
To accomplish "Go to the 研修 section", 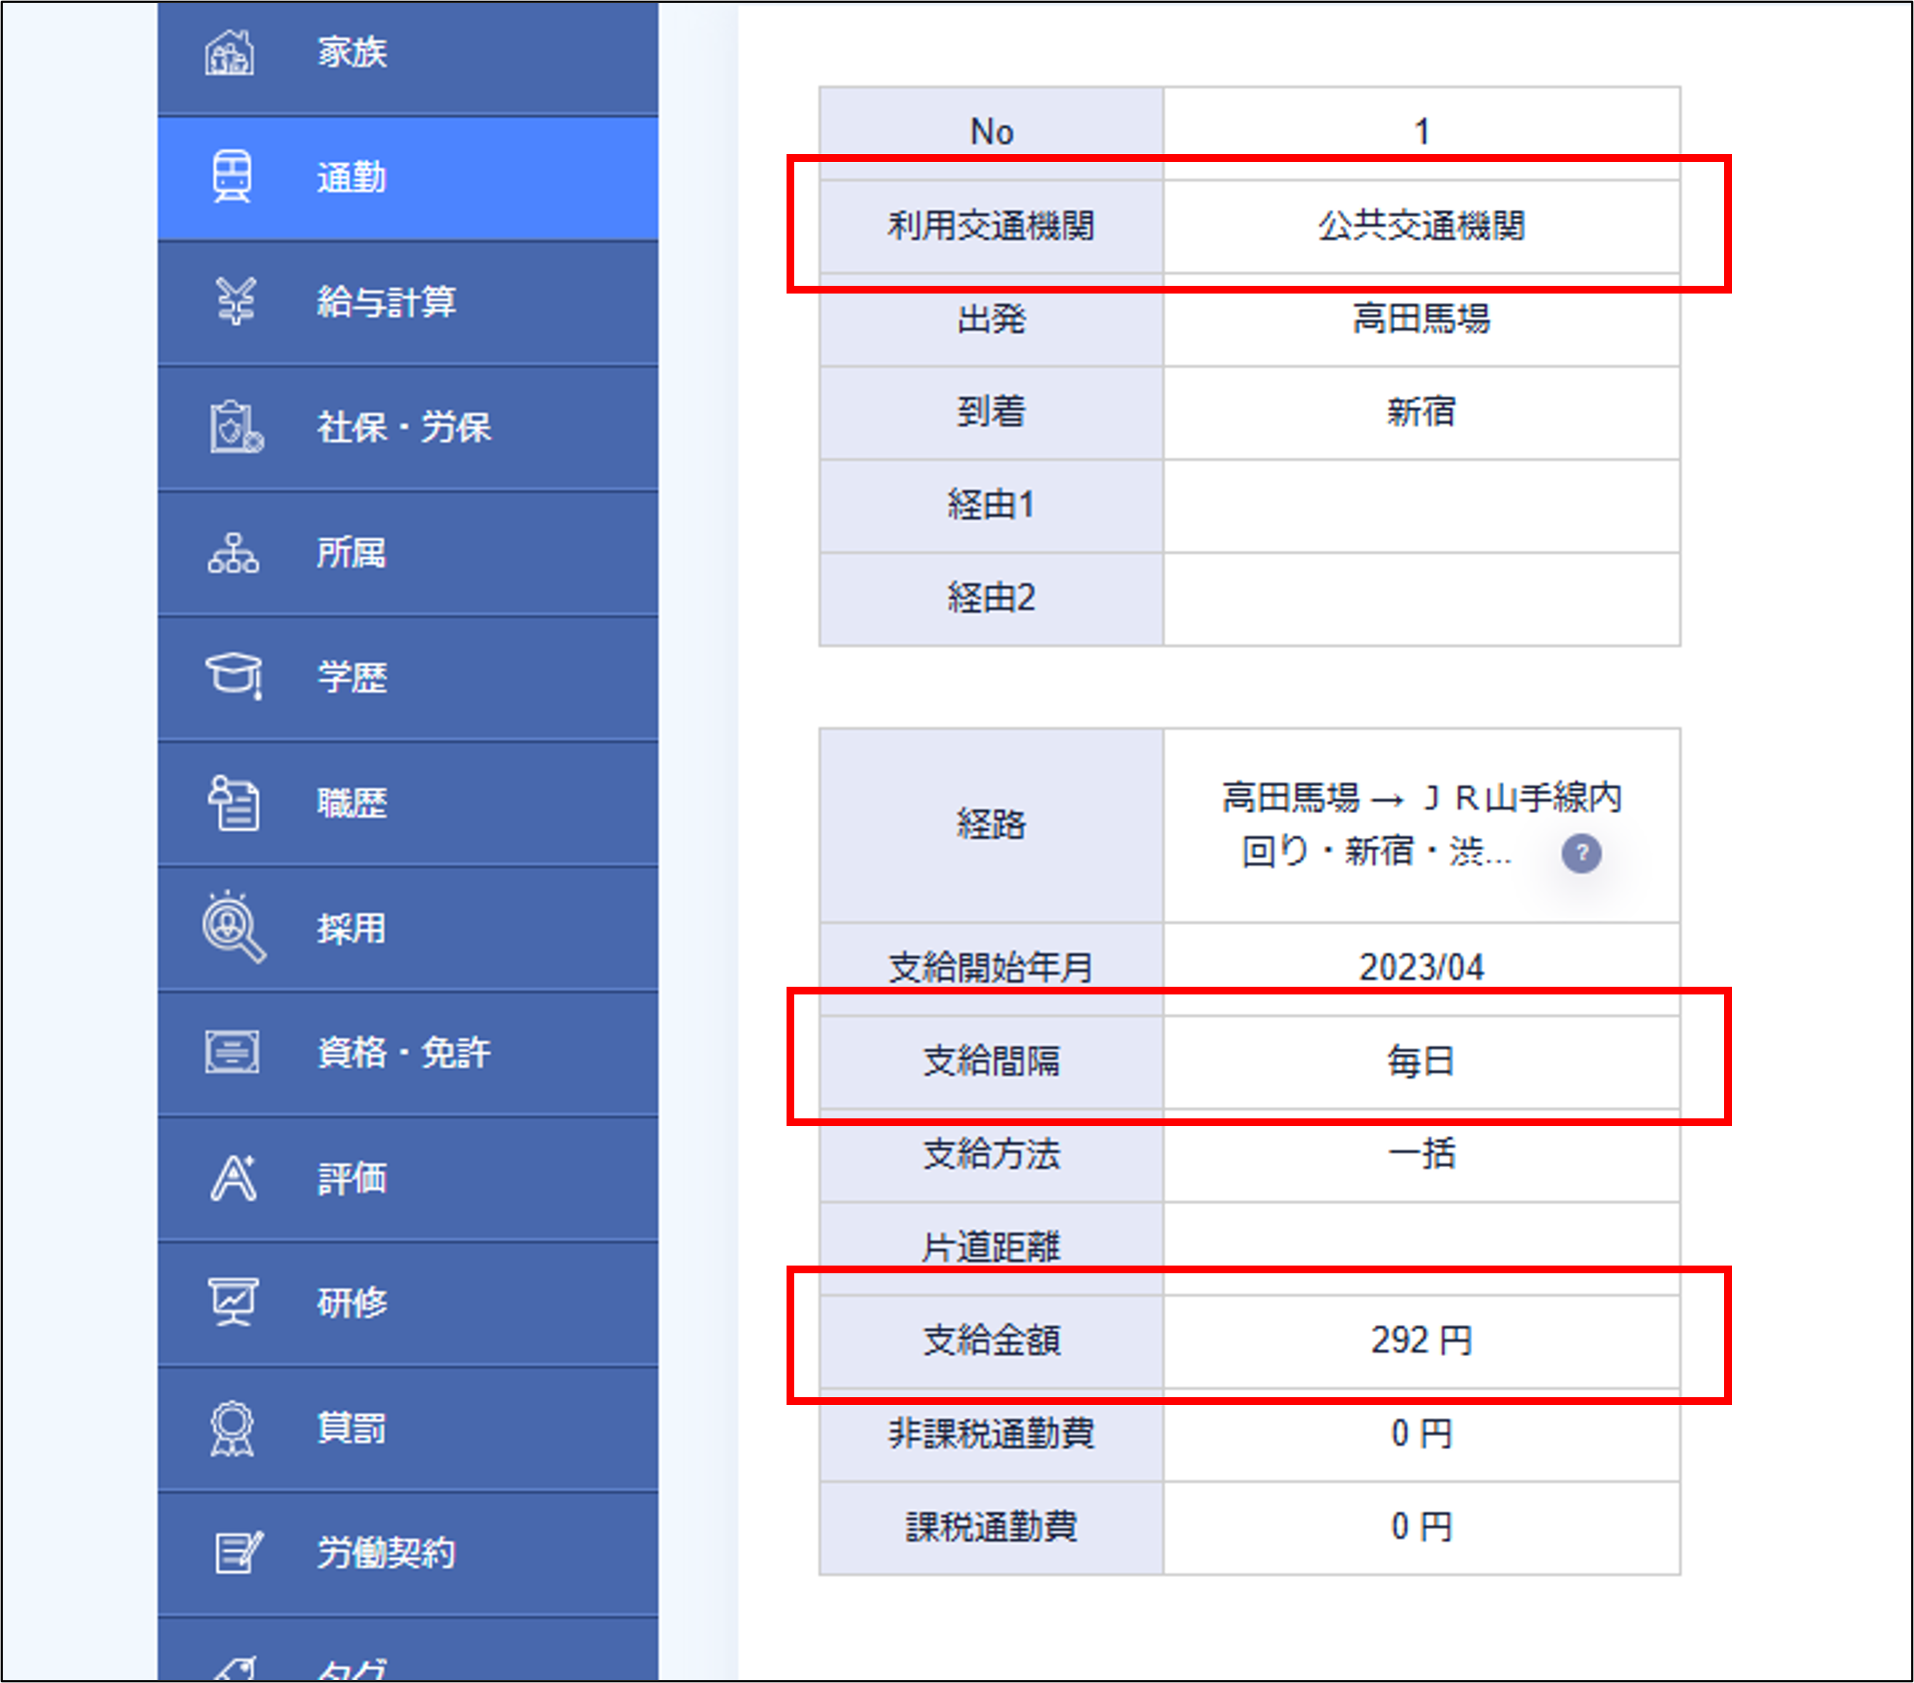I will pyautogui.click(x=408, y=1303).
